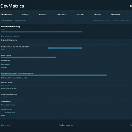Open the second navigation tab in the top bar
This screenshot has height=132, width=132.
tap(26, 14)
